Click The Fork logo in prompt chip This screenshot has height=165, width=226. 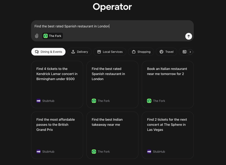(x=46, y=36)
